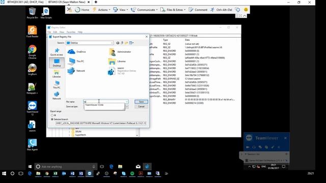Close the TeamViewer session panel

(285, 138)
